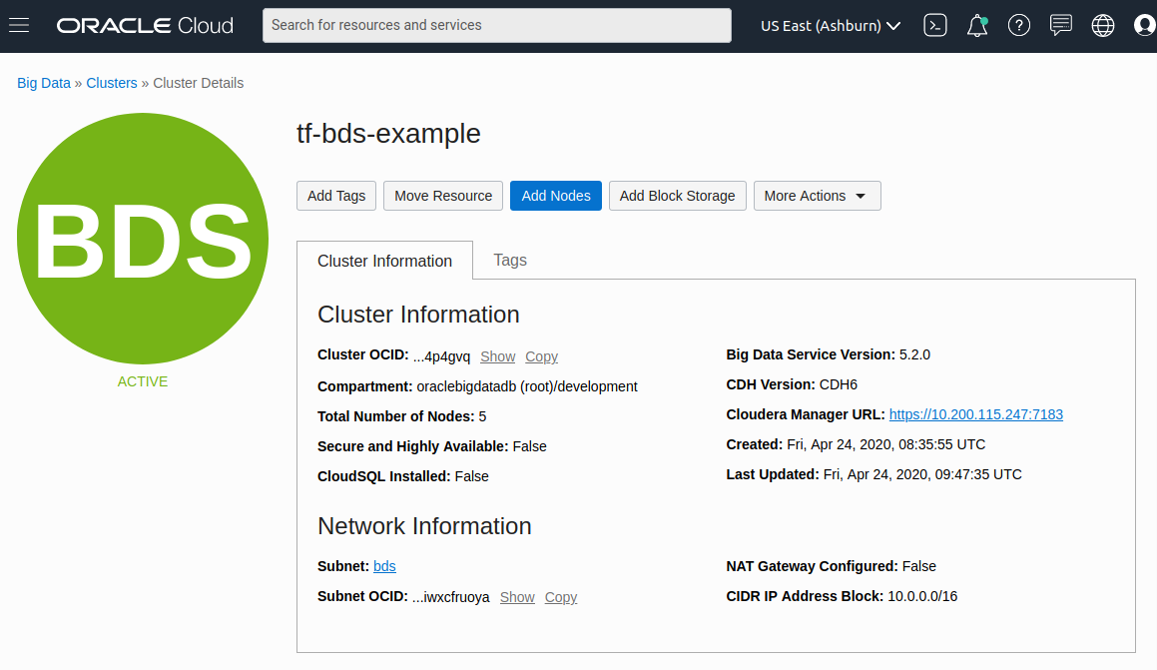Click Add Block Storage
1157x670 pixels.
pos(677,196)
